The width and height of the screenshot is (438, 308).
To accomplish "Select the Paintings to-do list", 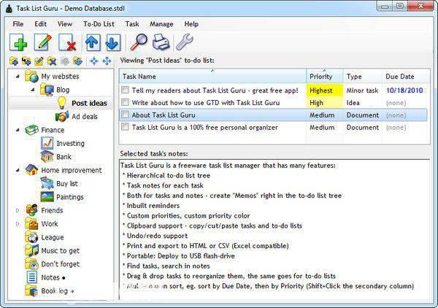I will [x=70, y=197].
